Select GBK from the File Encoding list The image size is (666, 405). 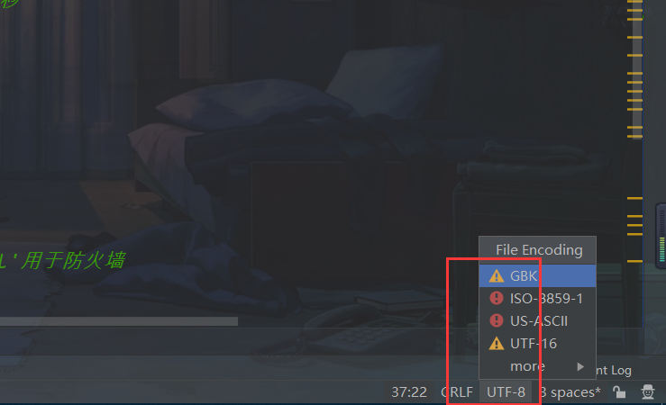click(x=537, y=276)
